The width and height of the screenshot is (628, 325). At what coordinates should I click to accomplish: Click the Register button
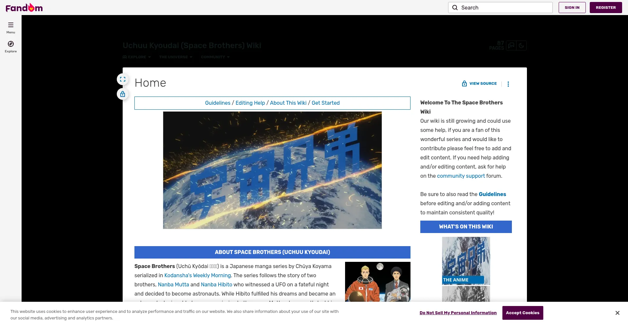pyautogui.click(x=606, y=8)
